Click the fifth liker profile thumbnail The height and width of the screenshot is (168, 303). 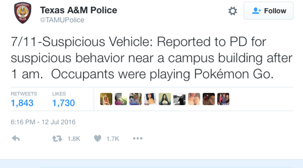[165, 99]
